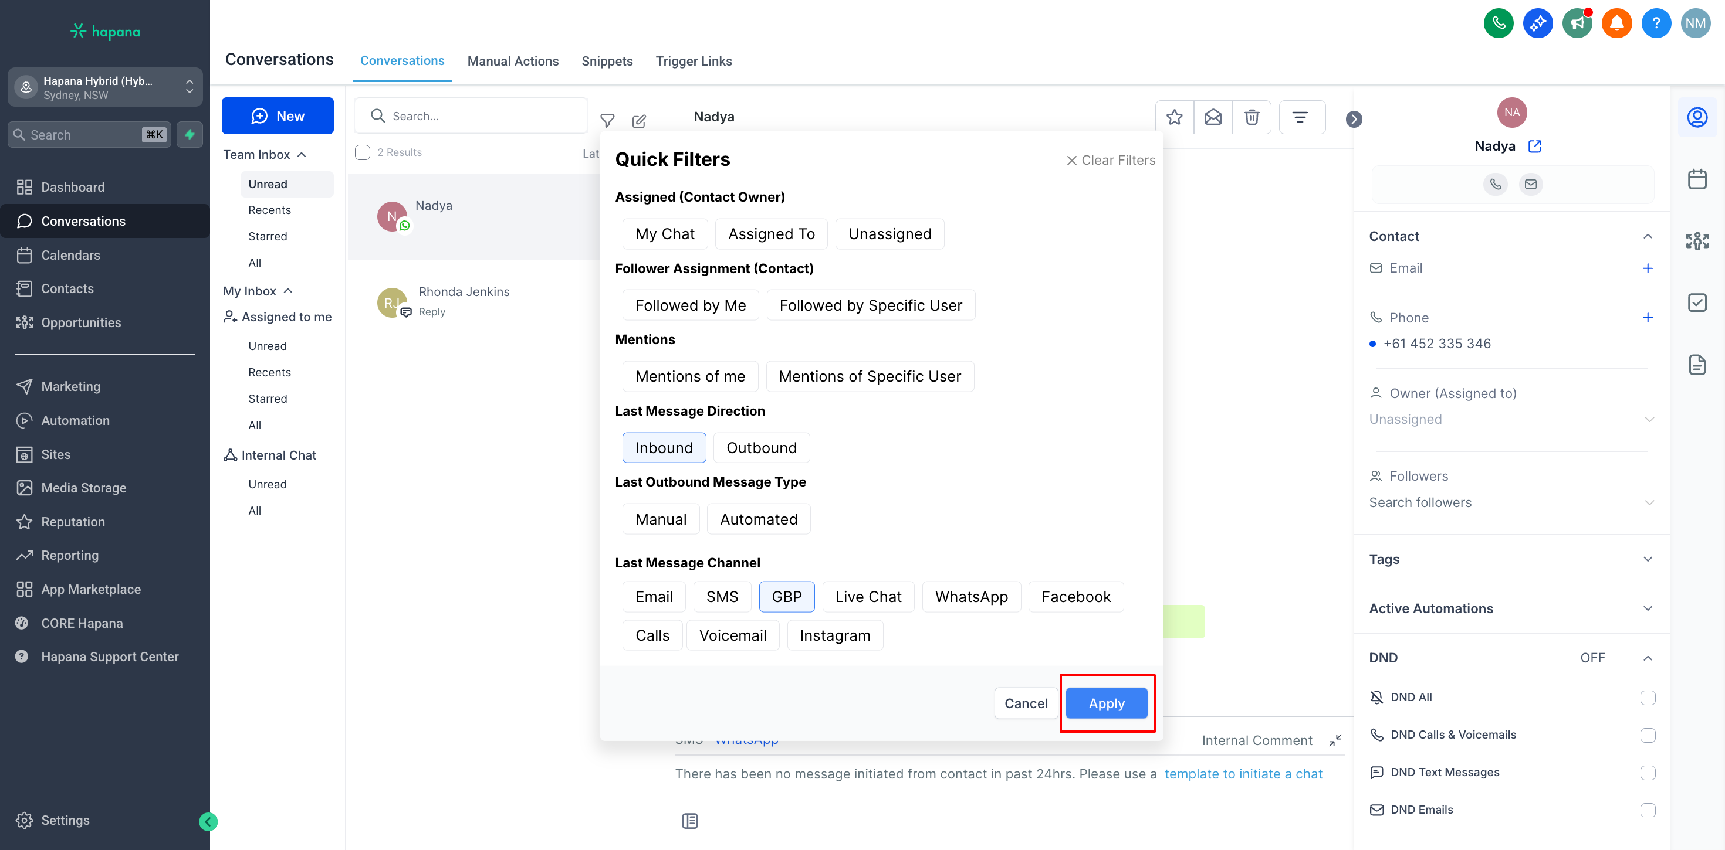Mark conversation as read envelope icon
This screenshot has width=1725, height=850.
[x=1213, y=118]
